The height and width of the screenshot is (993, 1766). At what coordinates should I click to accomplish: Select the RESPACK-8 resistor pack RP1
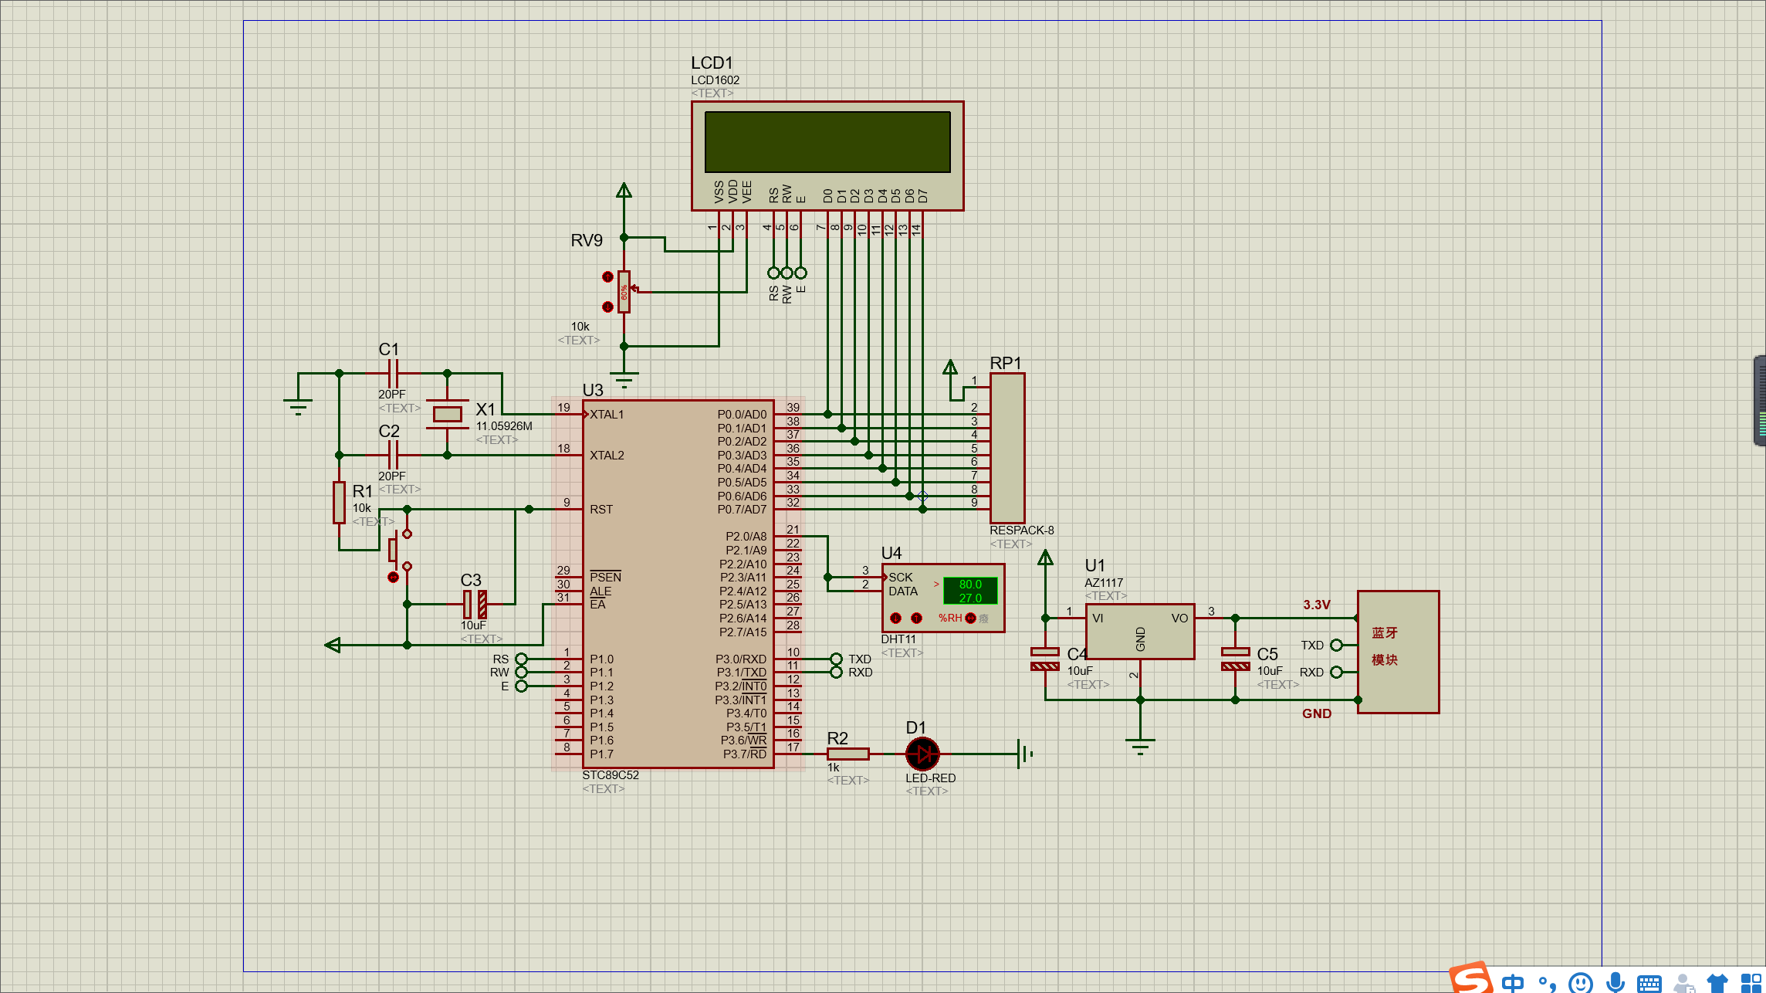[x=1007, y=448]
